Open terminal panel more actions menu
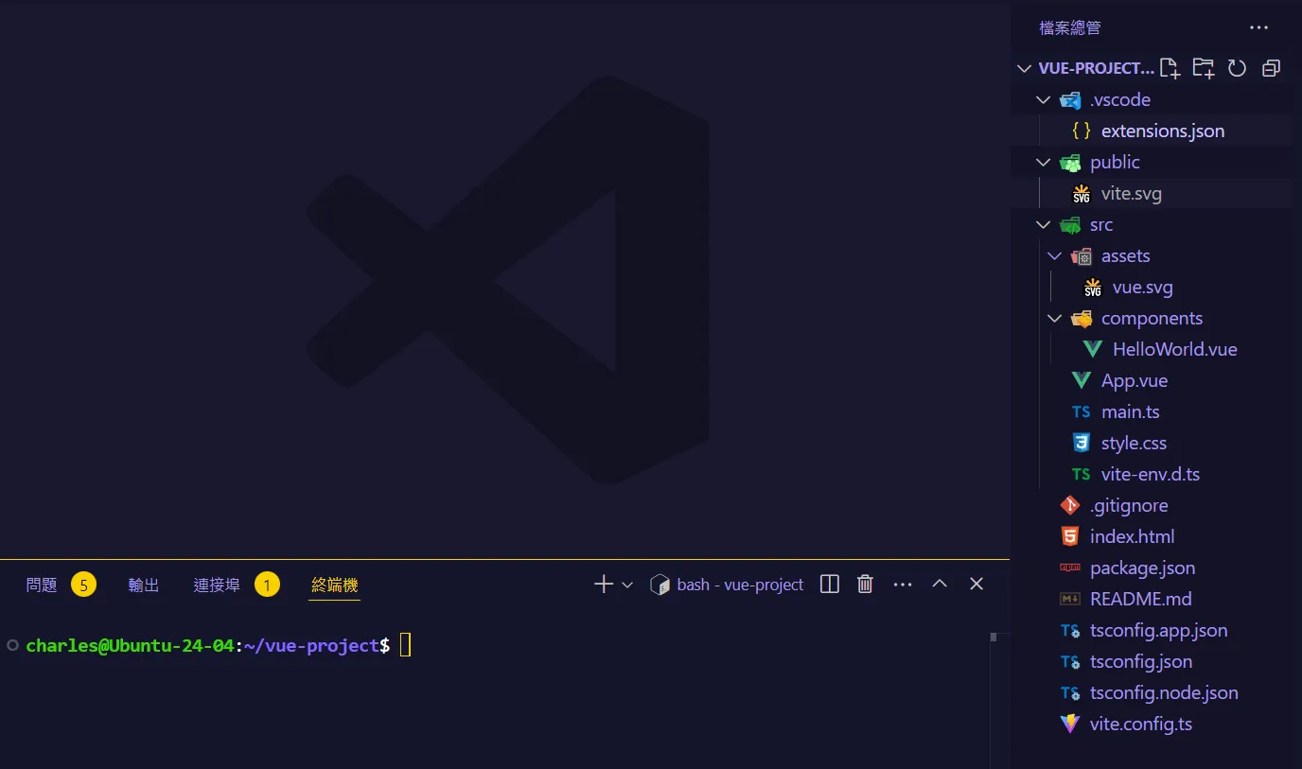Image resolution: width=1302 pixels, height=769 pixels. click(903, 585)
